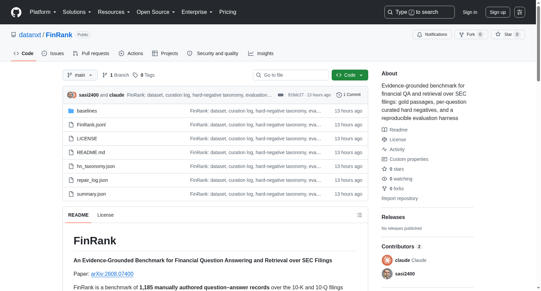The height and width of the screenshot is (291, 541).
Task: Open the datanxt owner link
Action: (x=30, y=35)
